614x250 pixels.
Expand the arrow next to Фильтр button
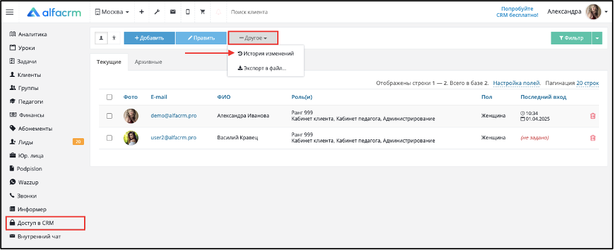(597, 38)
